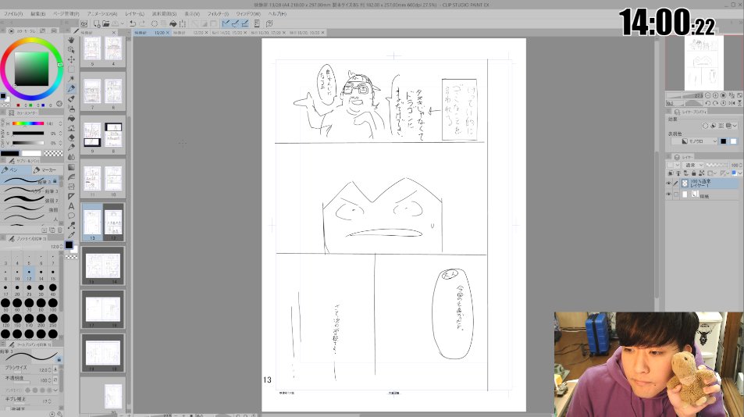Viewport: 744px width, 417px height.
Task: Close the 13/20 canvas tab
Action: pos(168,33)
